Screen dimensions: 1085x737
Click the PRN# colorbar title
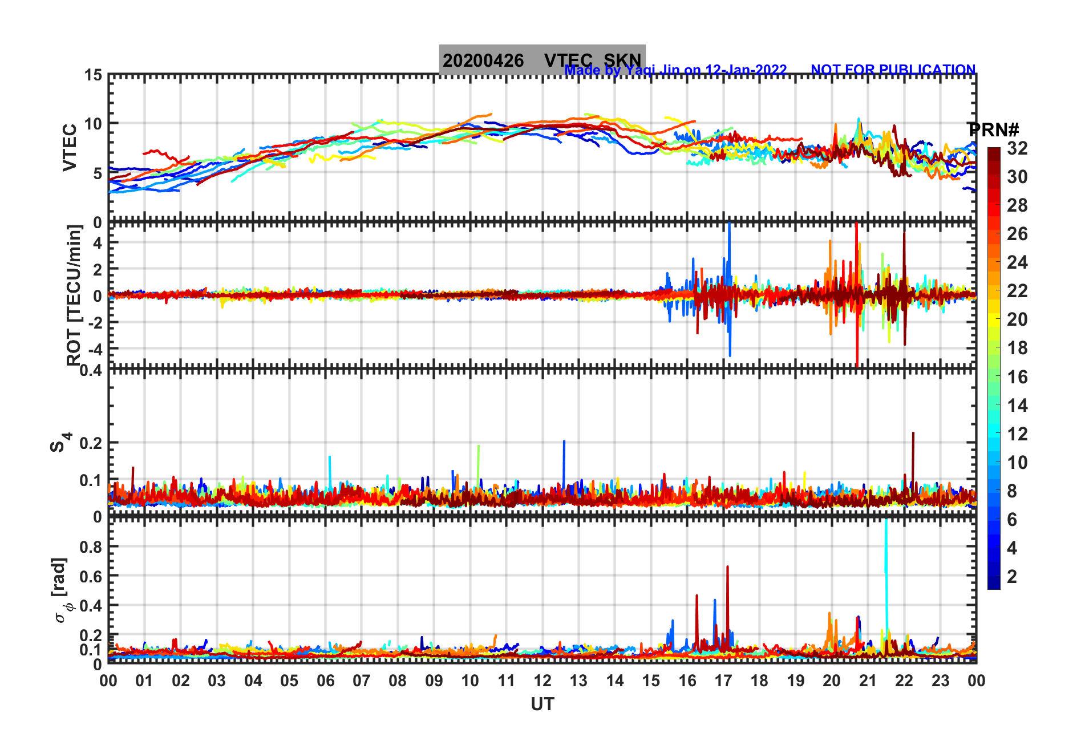coord(994,129)
